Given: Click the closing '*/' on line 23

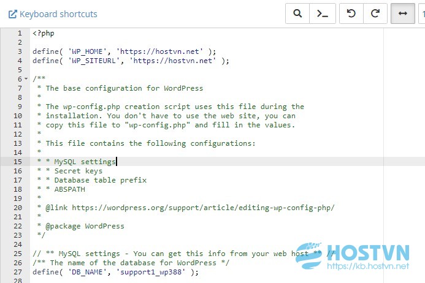Looking at the screenshot, I should point(41,235).
